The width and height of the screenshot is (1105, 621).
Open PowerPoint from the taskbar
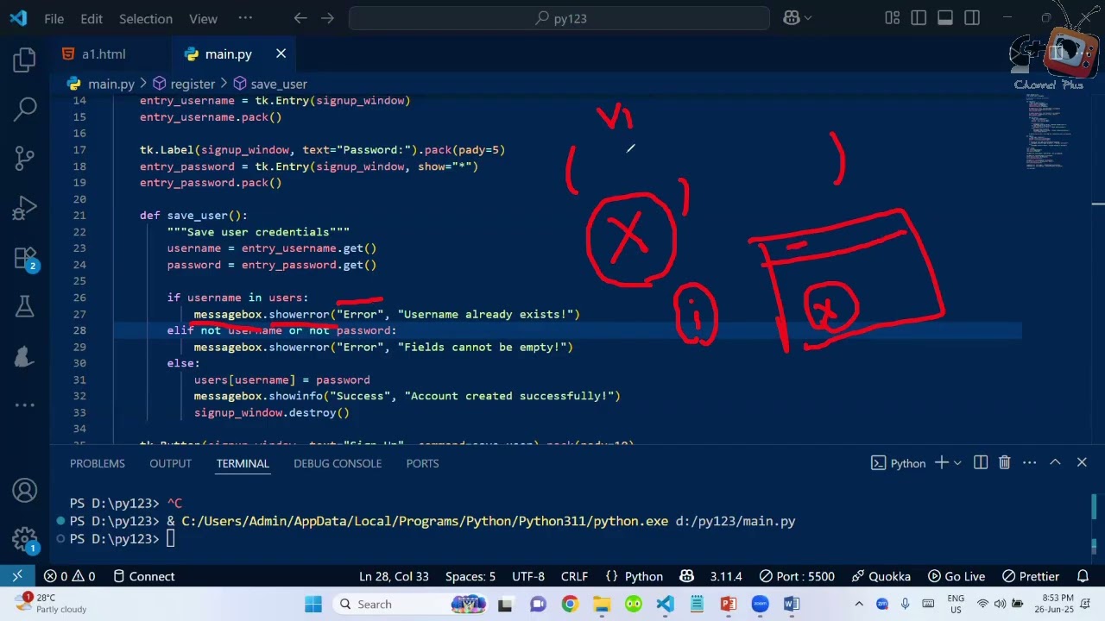pos(728,604)
